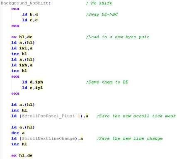Screen dimensions: 177x159
Task: Click the last ex hl,de line
Action: click(x=22, y=155)
